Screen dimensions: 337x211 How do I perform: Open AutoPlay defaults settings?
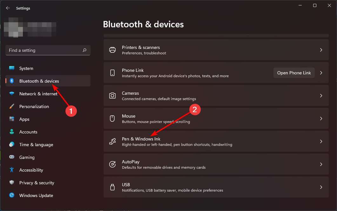[x=216, y=164]
